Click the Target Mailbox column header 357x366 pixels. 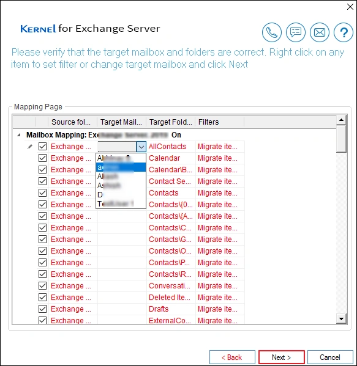click(x=121, y=122)
